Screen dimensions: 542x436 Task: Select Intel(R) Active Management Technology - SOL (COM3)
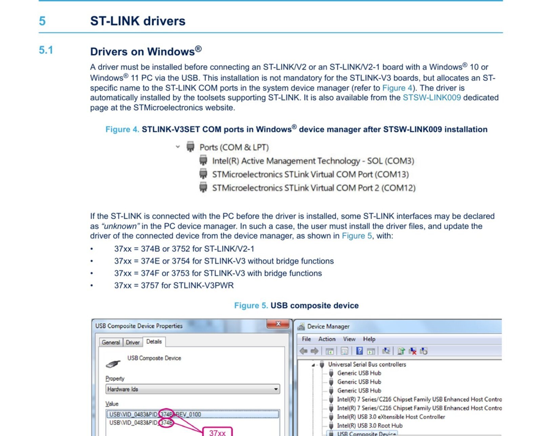pyautogui.click(x=313, y=161)
